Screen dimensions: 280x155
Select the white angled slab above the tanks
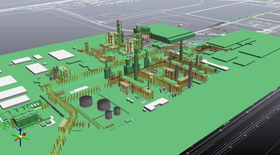pos(79,90)
